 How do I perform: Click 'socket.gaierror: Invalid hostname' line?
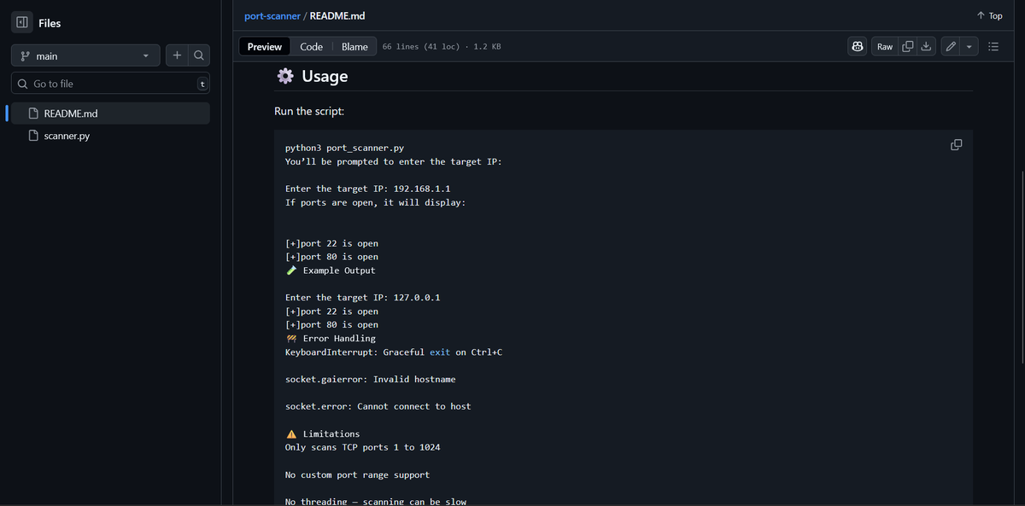[x=370, y=379]
